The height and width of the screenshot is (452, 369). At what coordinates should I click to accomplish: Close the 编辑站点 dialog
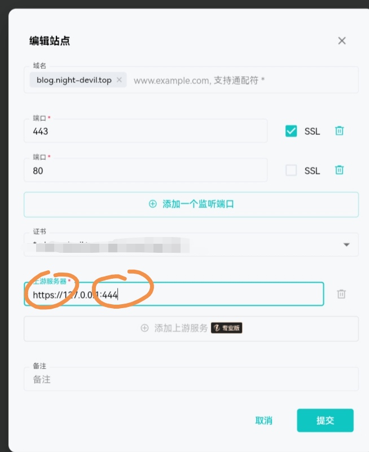pyautogui.click(x=341, y=41)
